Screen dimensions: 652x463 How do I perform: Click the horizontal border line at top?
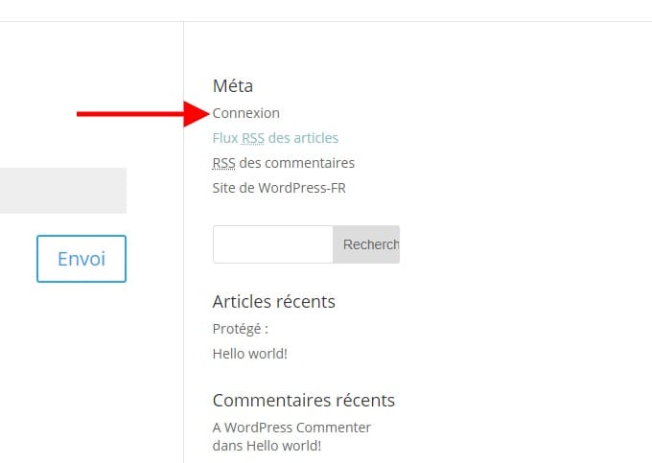point(326,21)
